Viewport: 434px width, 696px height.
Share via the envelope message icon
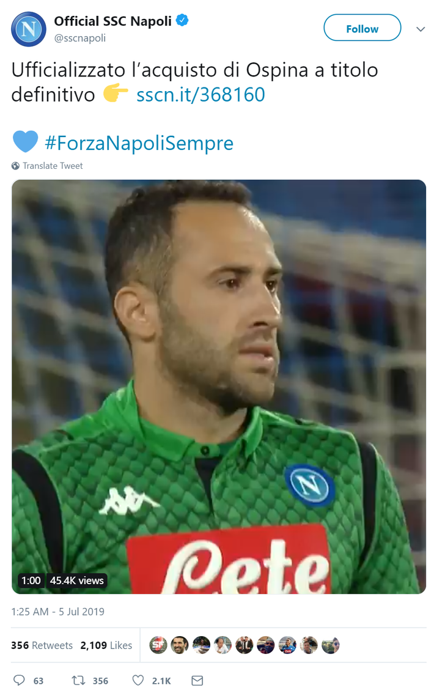(197, 680)
